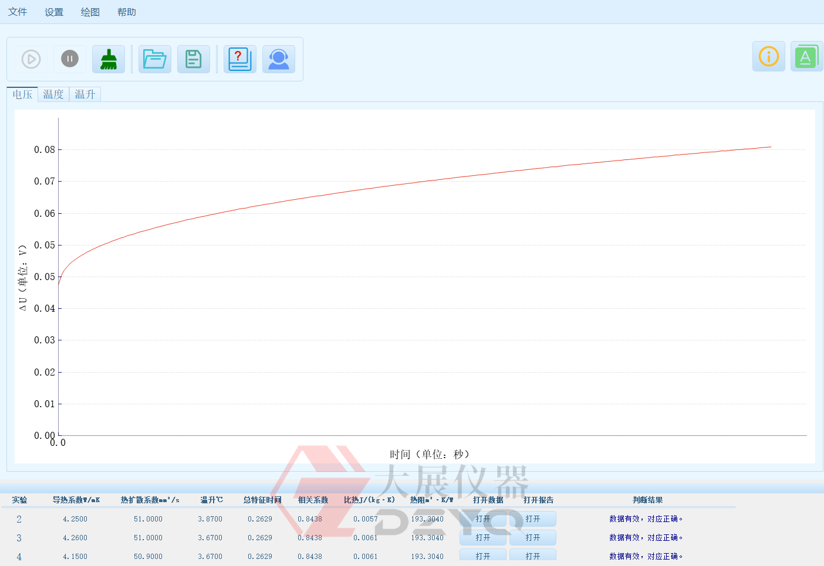Click the 时间（单位：秒）axis label
Screen dimensions: 824x566
430,454
